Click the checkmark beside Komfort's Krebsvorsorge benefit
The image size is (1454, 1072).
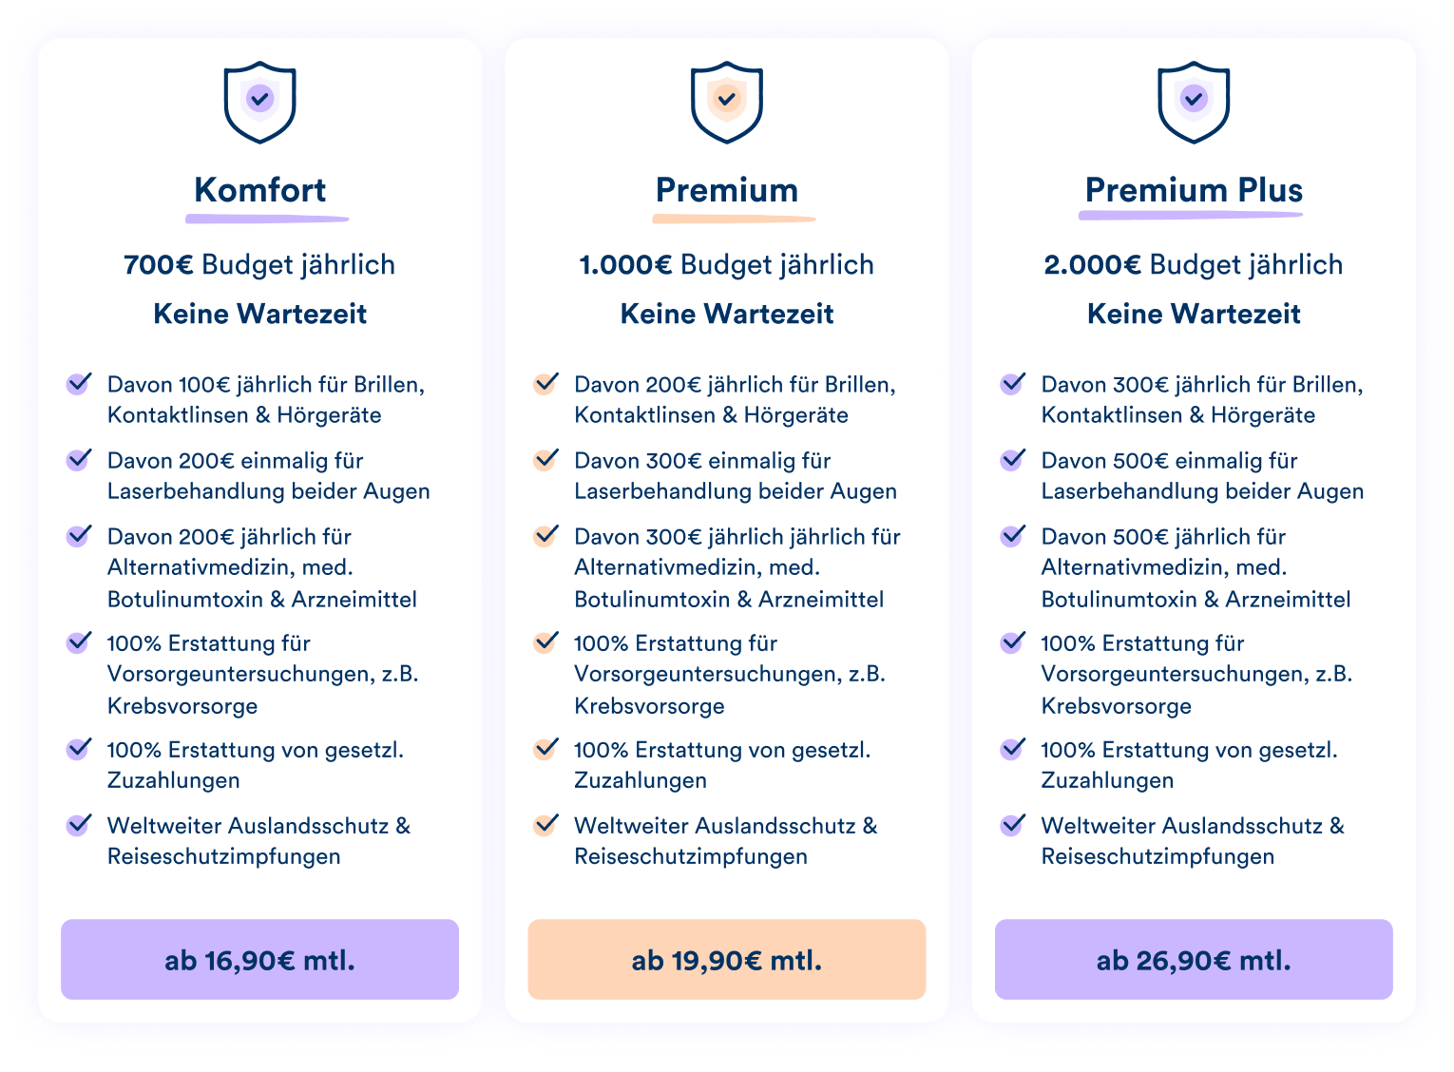(x=78, y=641)
